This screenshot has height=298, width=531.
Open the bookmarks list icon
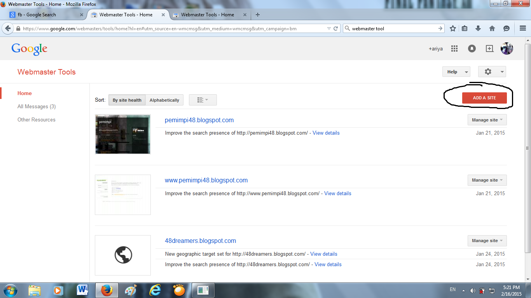coord(465,28)
